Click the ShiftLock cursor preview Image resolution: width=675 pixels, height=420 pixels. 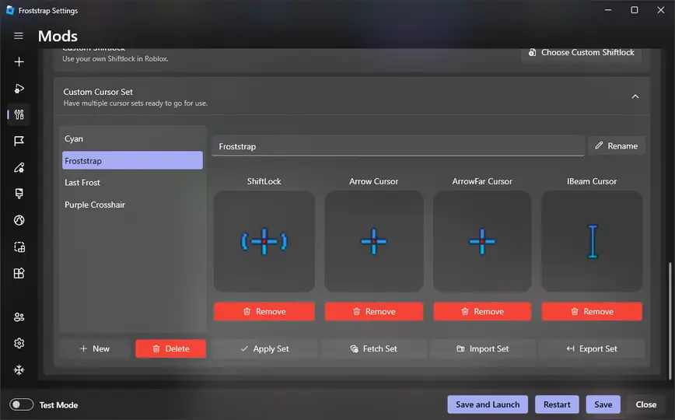[x=264, y=241]
